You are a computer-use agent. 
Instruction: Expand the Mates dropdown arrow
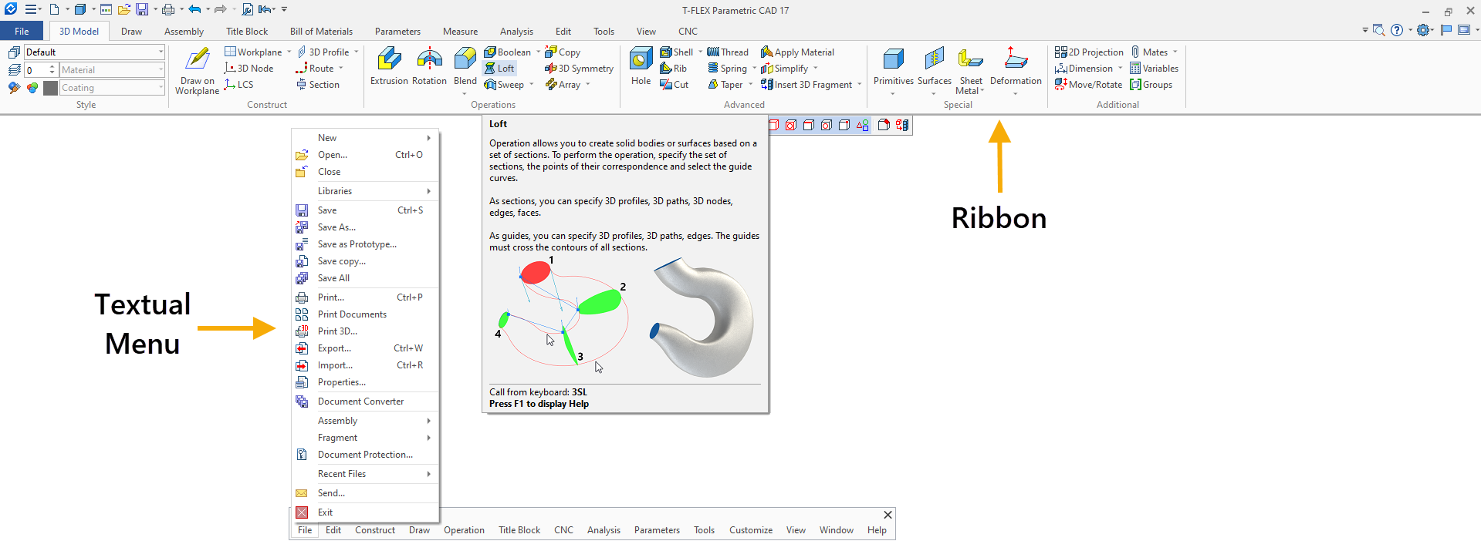1175,52
